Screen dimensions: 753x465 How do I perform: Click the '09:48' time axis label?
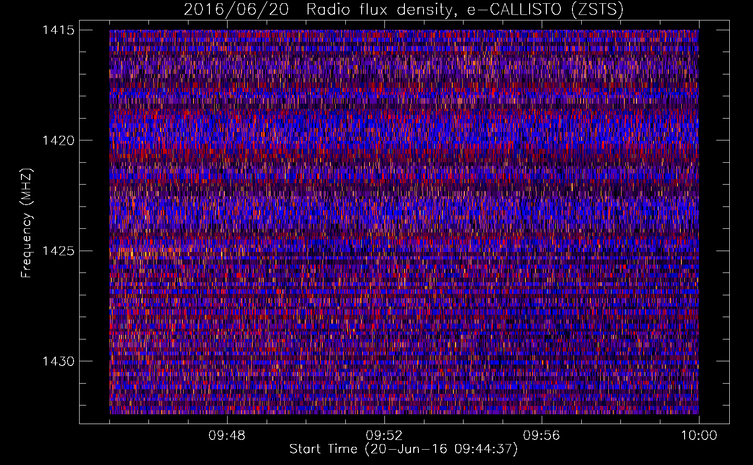click(x=227, y=436)
